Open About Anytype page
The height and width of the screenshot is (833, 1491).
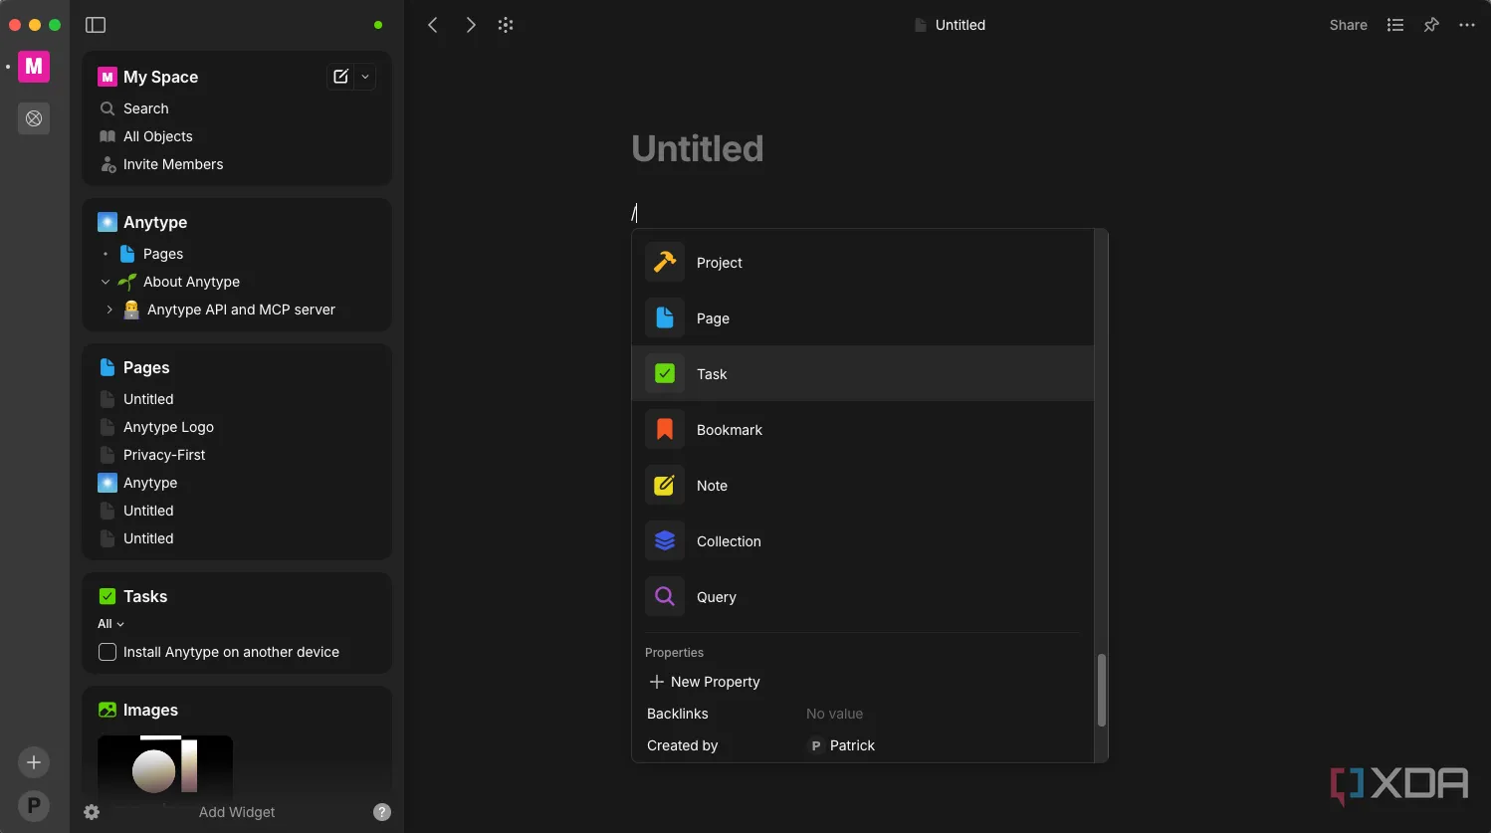click(191, 282)
